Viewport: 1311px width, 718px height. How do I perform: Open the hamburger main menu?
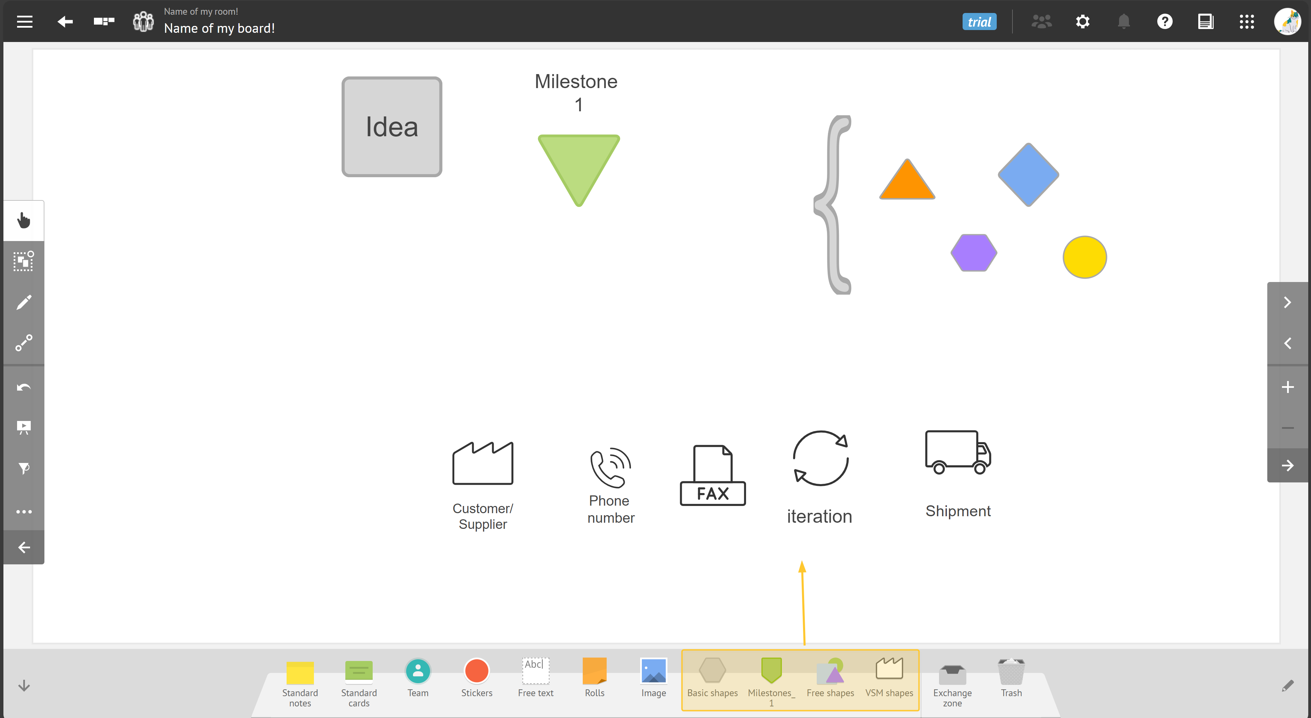pos(25,22)
